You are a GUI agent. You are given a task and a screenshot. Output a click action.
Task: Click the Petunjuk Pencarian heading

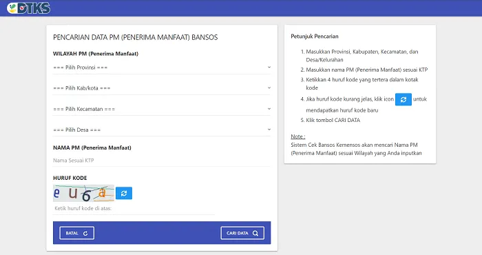pyautogui.click(x=315, y=37)
